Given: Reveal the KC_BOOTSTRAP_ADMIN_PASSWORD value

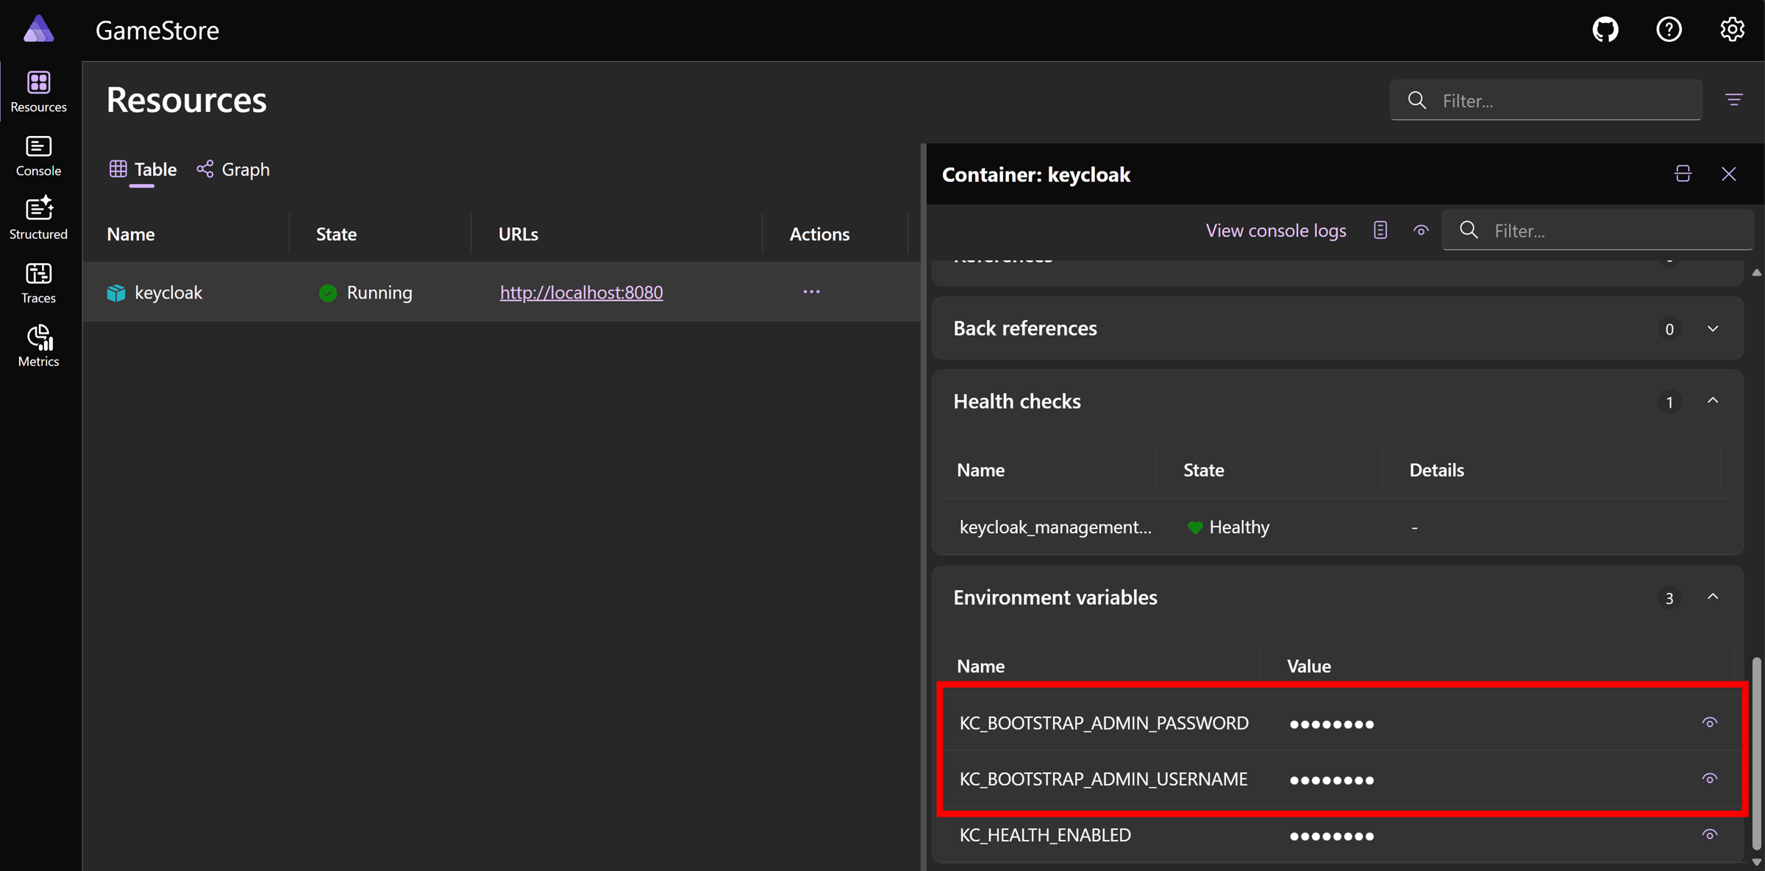Looking at the screenshot, I should 1710,723.
